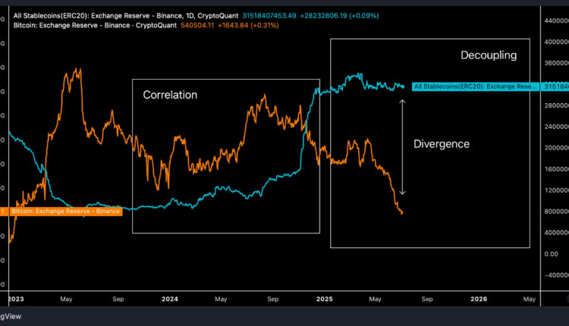The width and height of the screenshot is (569, 326).
Task: Select the cyan All Stablecoins series label tag
Action: pyautogui.click(x=474, y=86)
